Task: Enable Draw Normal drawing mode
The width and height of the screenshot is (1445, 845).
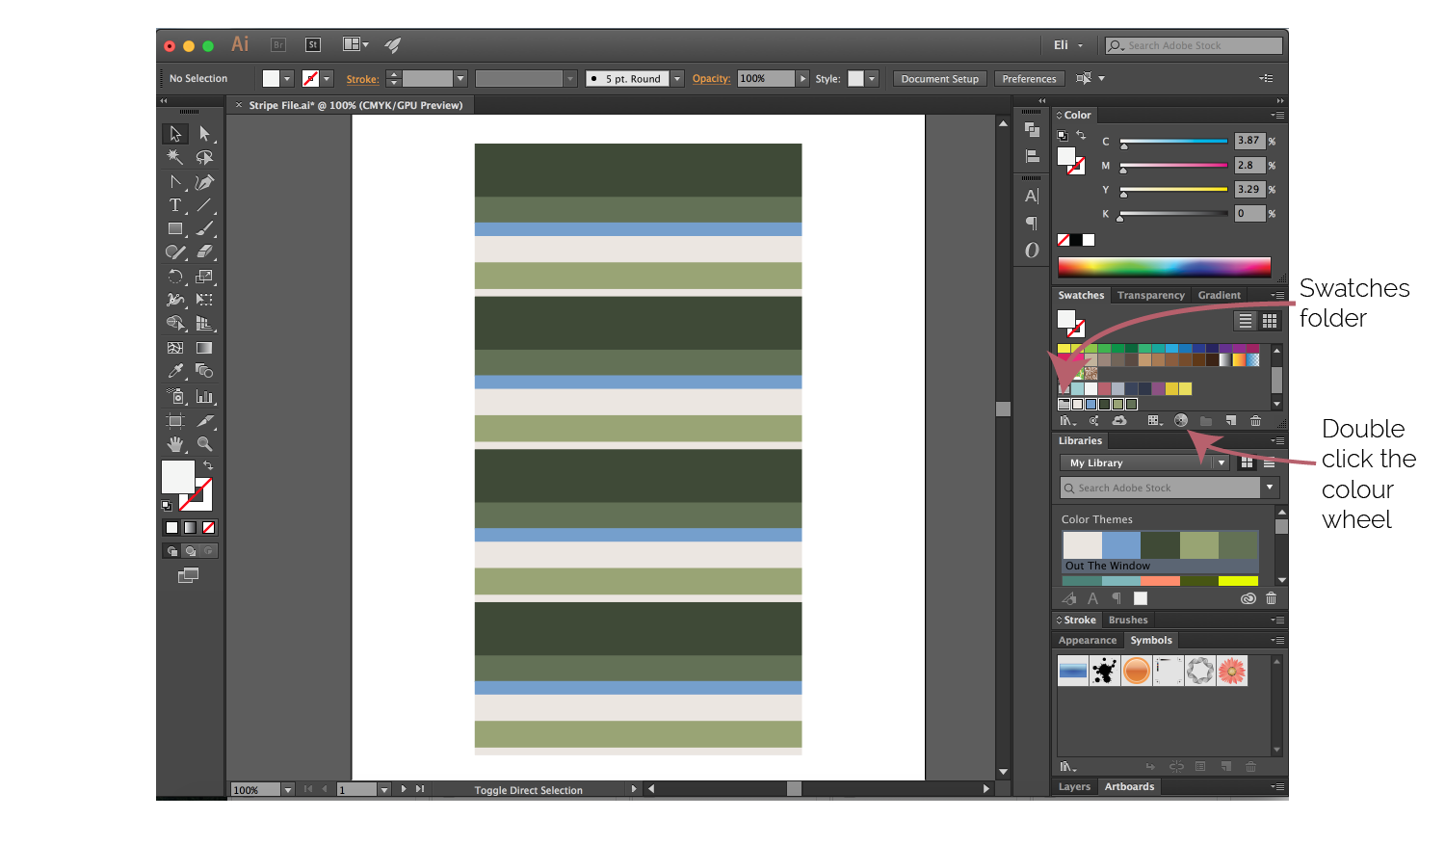Action: point(172,551)
